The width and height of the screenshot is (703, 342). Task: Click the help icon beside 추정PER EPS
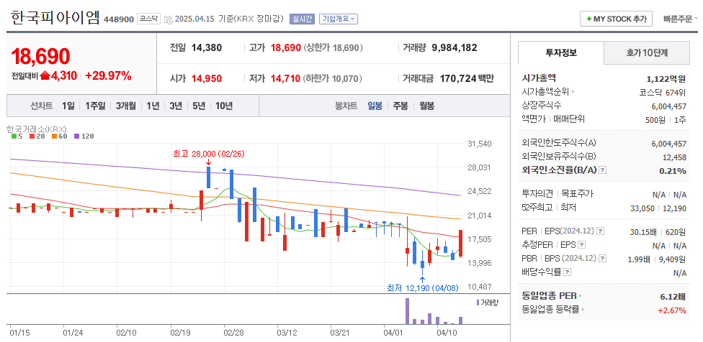click(x=581, y=245)
